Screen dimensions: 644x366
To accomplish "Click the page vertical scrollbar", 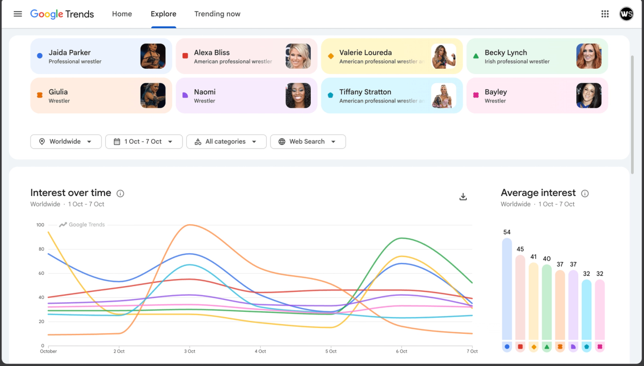I will 632,114.
